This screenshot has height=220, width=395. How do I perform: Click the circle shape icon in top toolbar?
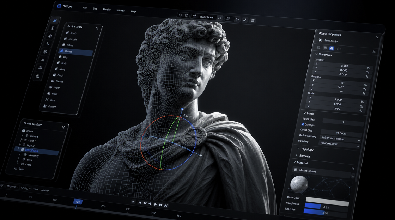[x=180, y=15]
